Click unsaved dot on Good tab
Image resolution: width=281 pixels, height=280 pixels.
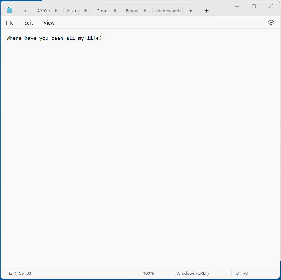115,10
